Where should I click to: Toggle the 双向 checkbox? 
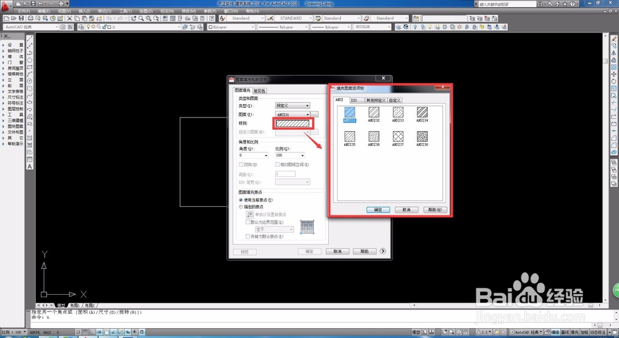point(241,164)
